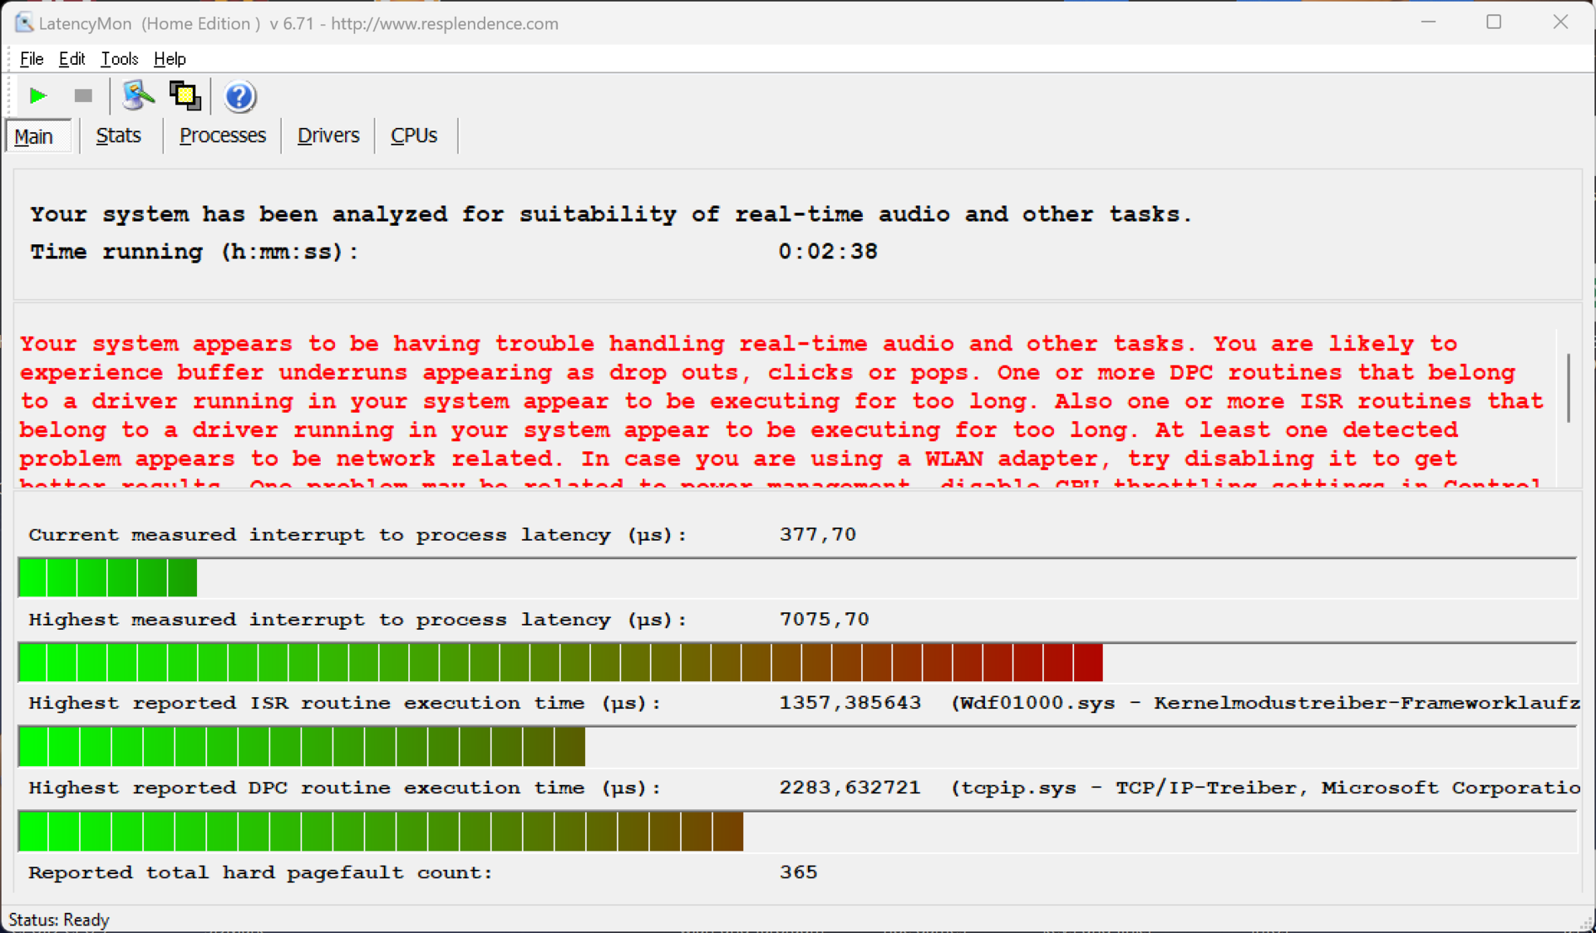
Task: Open the options icon showing a monitor with a pen
Action: coord(138,96)
